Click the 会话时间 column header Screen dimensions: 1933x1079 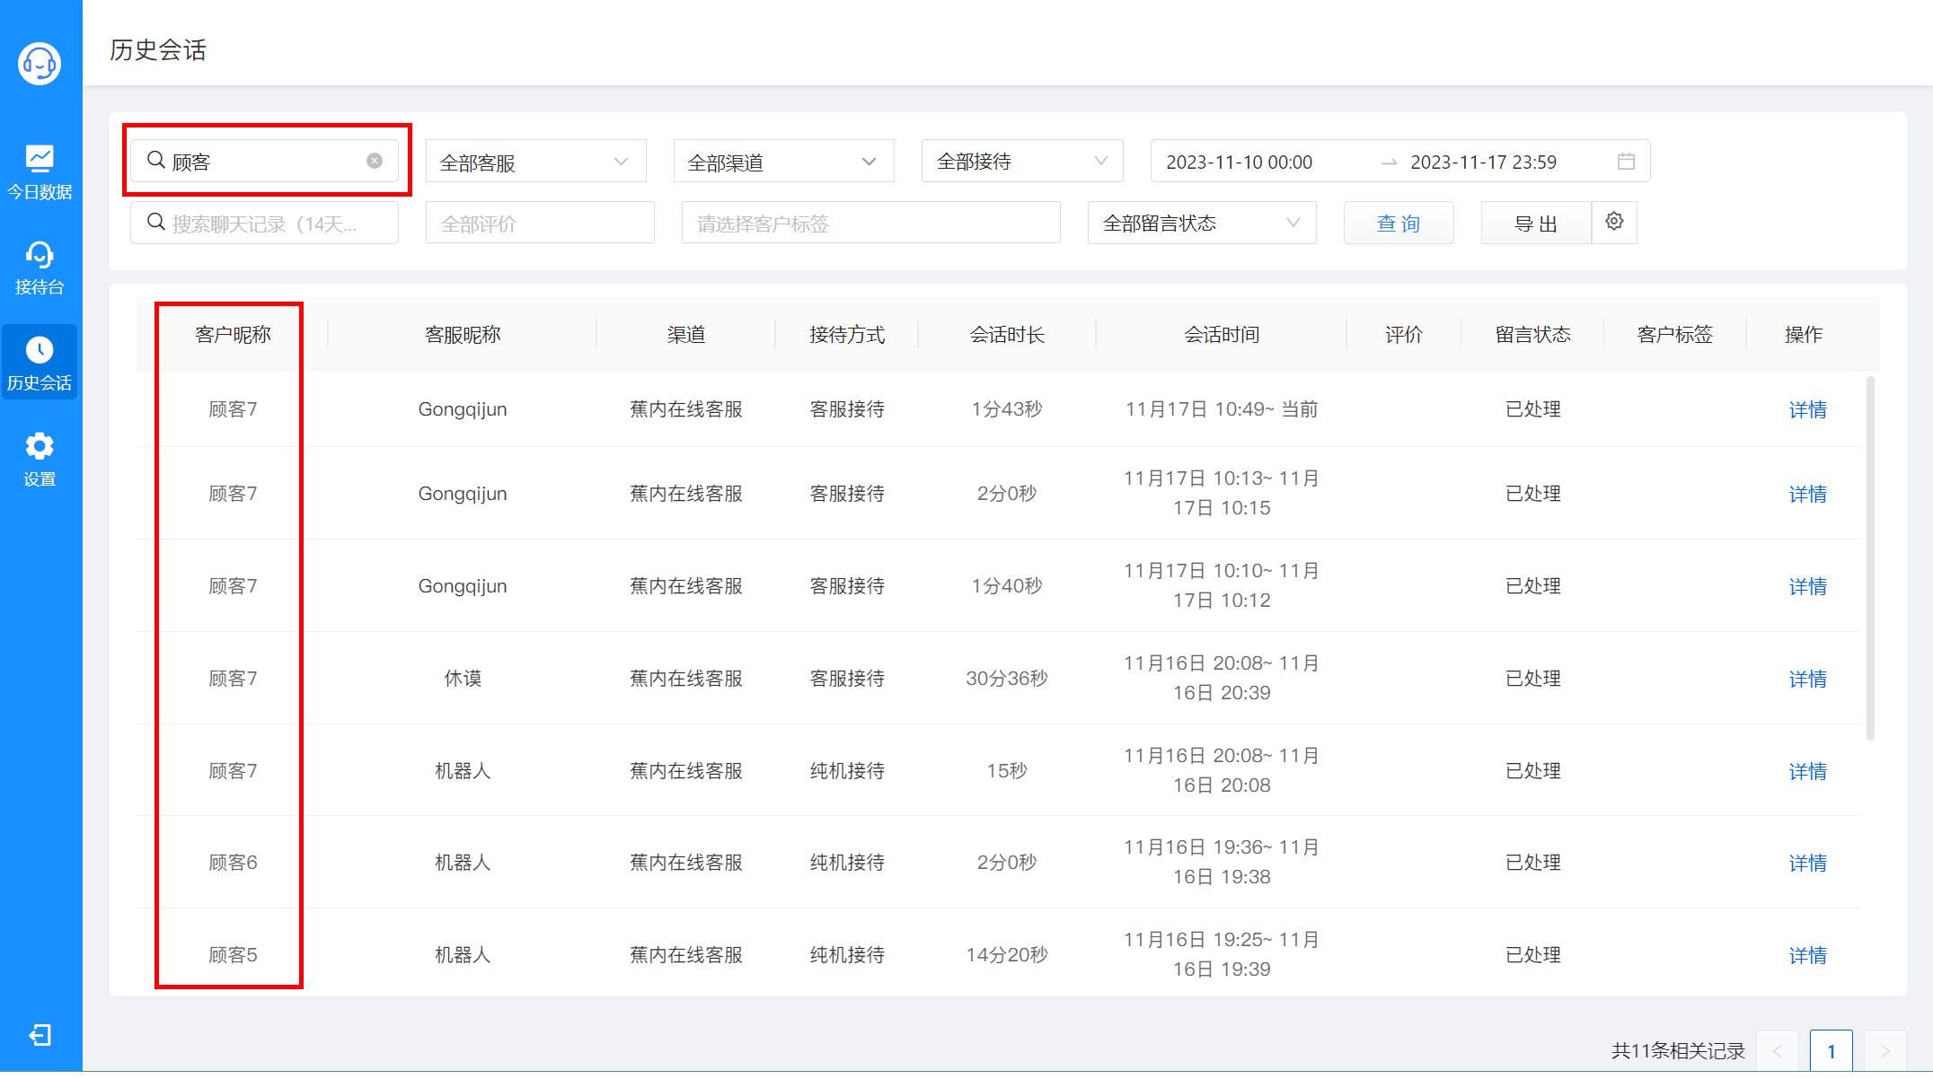tap(1222, 335)
